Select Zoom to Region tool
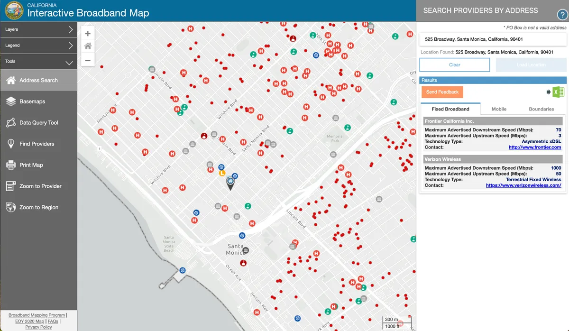The image size is (569, 331). [x=38, y=207]
